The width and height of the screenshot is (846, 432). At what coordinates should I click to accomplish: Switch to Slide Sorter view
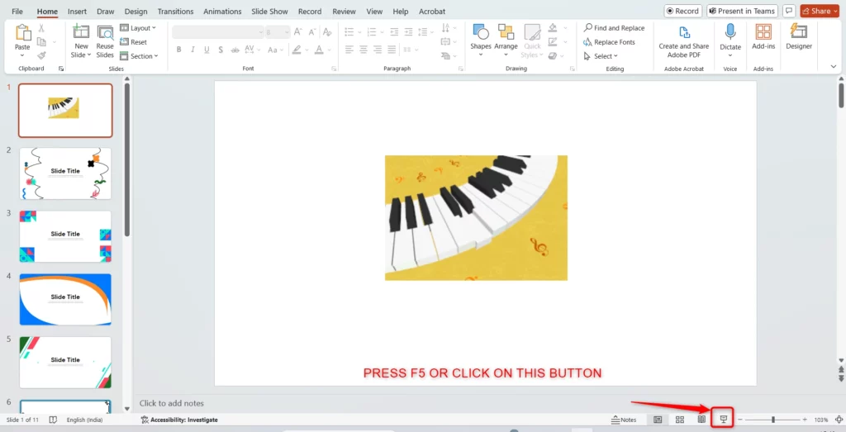click(679, 420)
